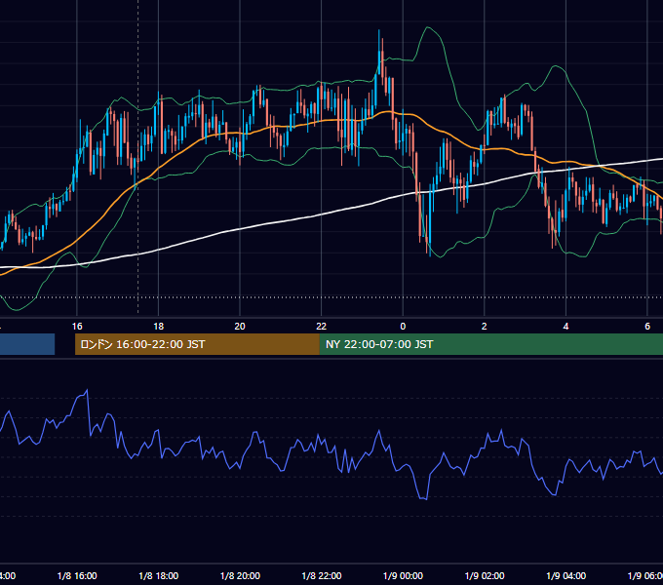Image resolution: width=663 pixels, height=585 pixels.
Task: Click the 1/8 16:00 label on oscillator axis
Action: pyautogui.click(x=77, y=576)
